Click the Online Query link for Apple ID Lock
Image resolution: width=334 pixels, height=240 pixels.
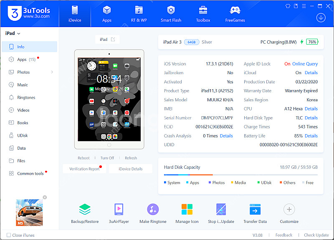(x=305, y=64)
